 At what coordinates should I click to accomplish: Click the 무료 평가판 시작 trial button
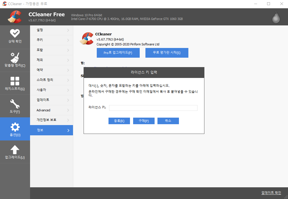167,53
